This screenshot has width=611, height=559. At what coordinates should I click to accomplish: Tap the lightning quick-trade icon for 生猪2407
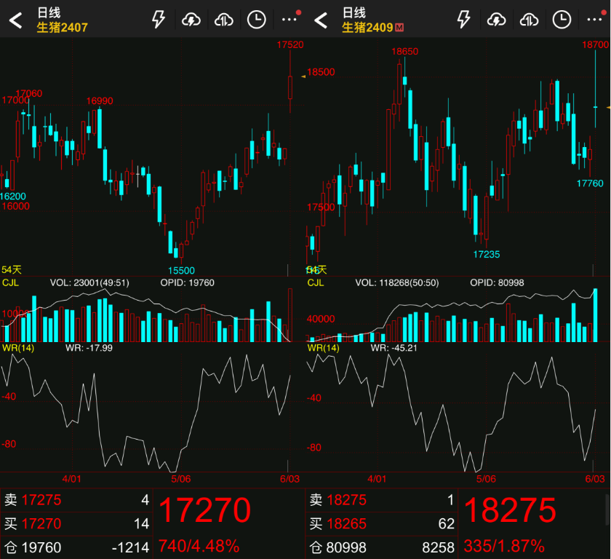(x=158, y=20)
